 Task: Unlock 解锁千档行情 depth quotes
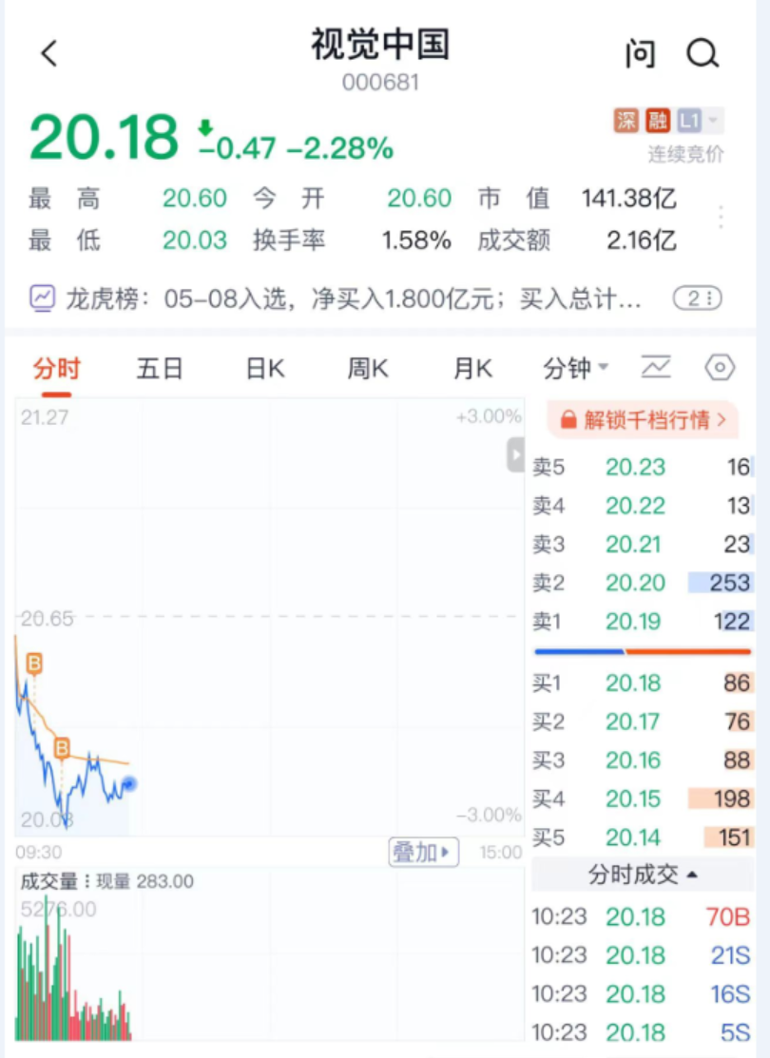pos(642,420)
